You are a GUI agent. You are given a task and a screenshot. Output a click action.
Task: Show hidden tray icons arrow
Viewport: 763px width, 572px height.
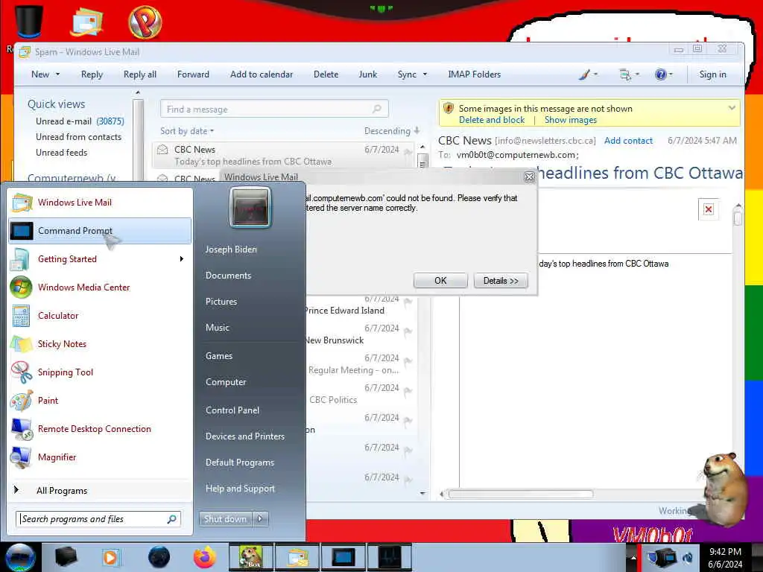point(633,558)
